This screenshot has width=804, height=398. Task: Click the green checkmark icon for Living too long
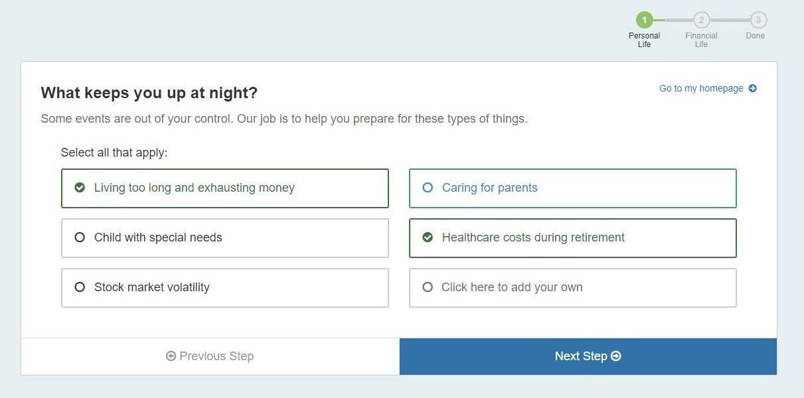(80, 188)
